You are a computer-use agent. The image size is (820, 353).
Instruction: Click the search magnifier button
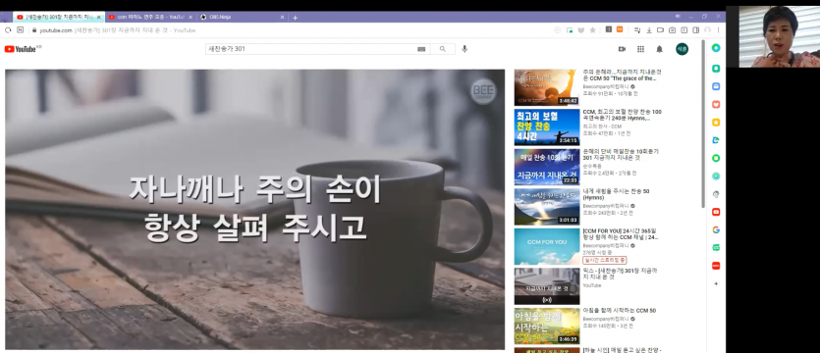click(x=443, y=49)
